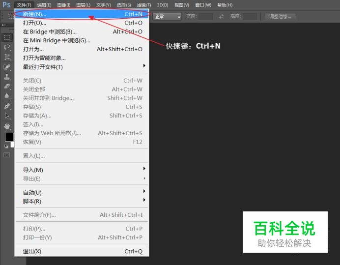The image size is (340, 265).
Task: Open the 文件(F) menu
Action: pyautogui.click(x=24, y=5)
